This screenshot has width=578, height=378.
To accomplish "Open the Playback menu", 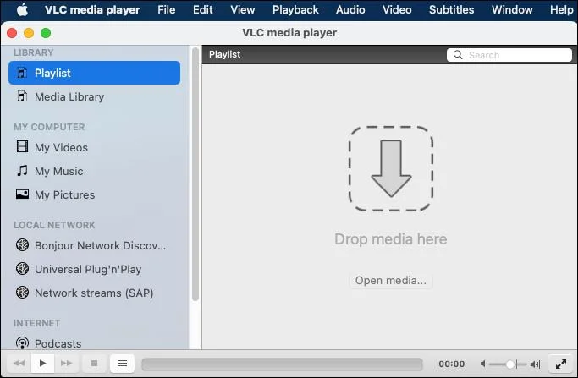I will (x=295, y=9).
